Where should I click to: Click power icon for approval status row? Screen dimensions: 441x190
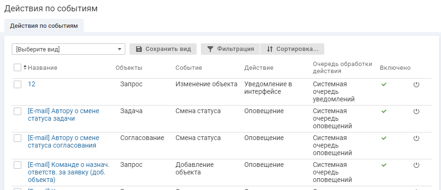[x=416, y=138]
